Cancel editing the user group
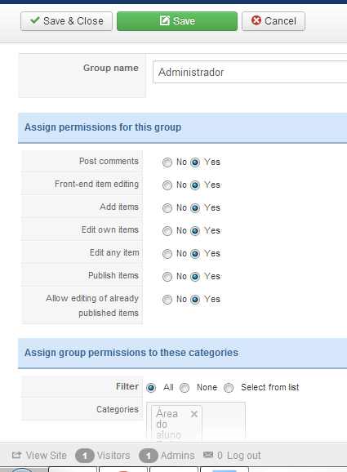The height and width of the screenshot is (472, 347). pos(274,21)
